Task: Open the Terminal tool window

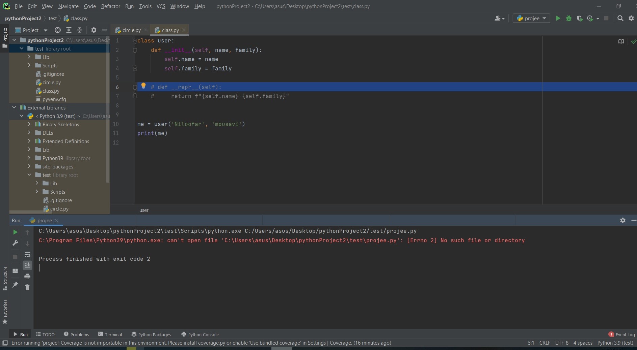Action: (x=110, y=335)
